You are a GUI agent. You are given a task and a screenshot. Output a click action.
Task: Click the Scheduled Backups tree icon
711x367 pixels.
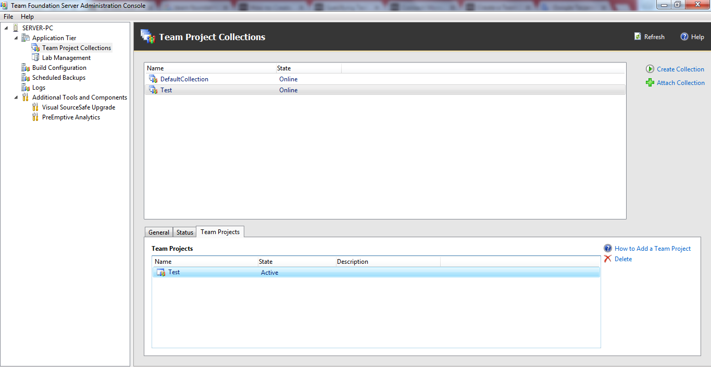point(26,77)
